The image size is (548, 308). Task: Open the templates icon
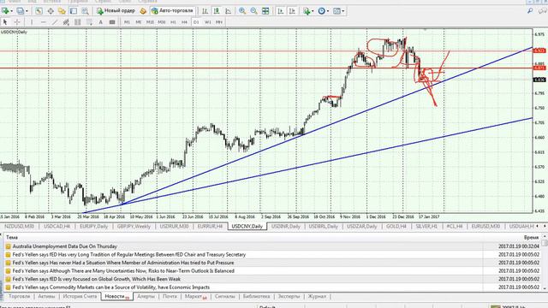coord(337,11)
